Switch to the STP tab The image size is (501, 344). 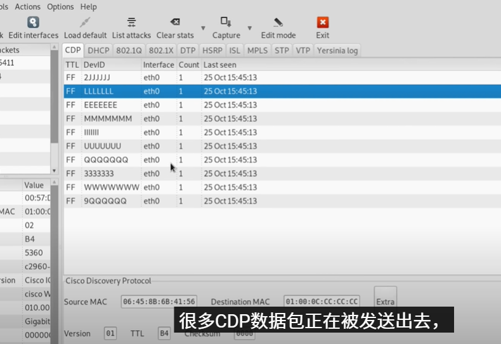[282, 51]
